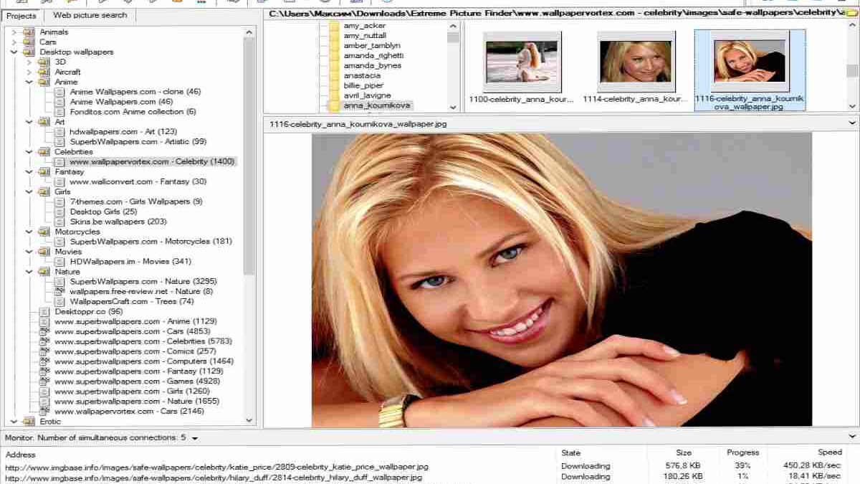Sort downloads by Size column header
860x484 pixels.
pyautogui.click(x=684, y=453)
